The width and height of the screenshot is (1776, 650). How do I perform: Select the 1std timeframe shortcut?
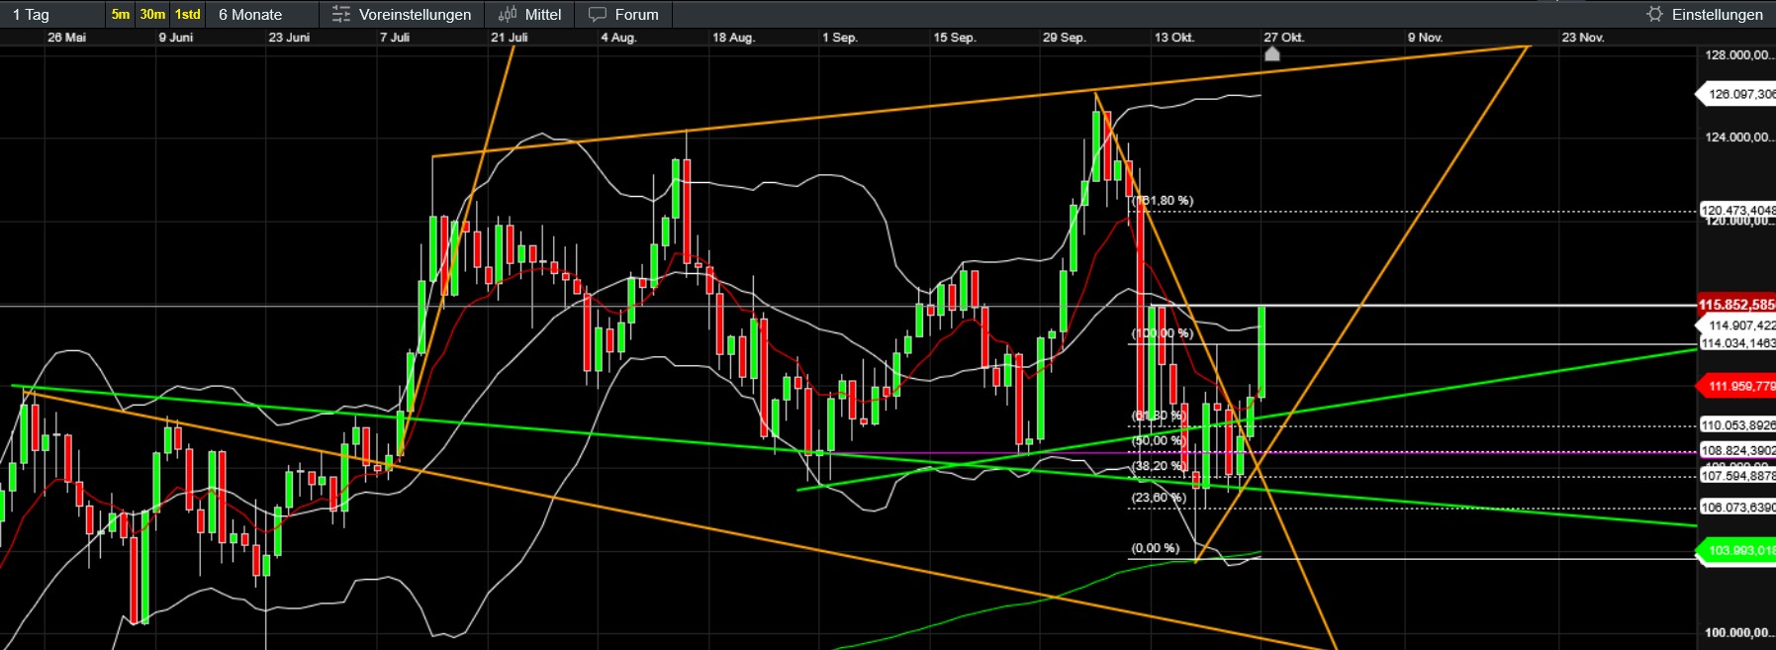point(187,15)
